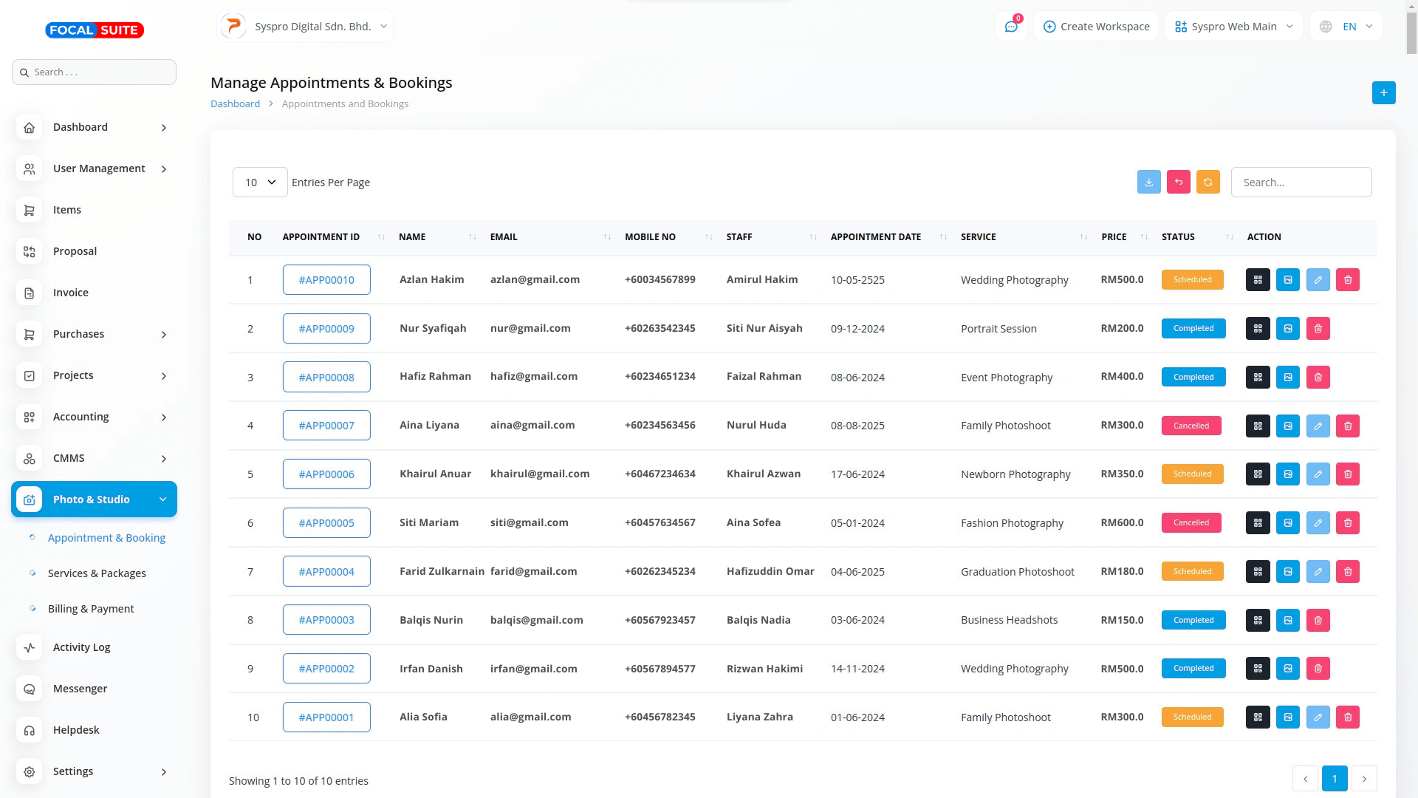The width and height of the screenshot is (1418, 798).
Task: Sort table by Appointment Date column
Action: pos(876,237)
